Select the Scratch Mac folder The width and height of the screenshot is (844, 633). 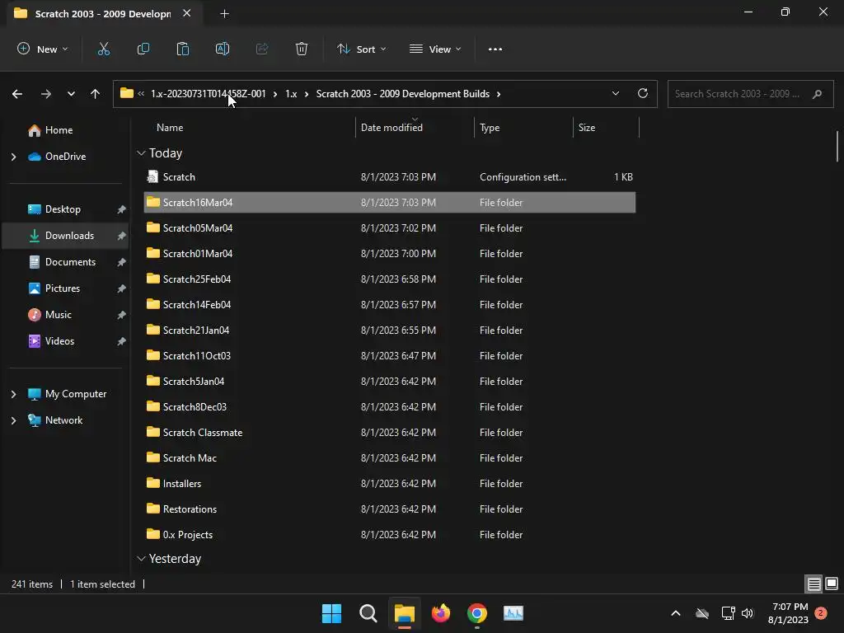pos(389,458)
